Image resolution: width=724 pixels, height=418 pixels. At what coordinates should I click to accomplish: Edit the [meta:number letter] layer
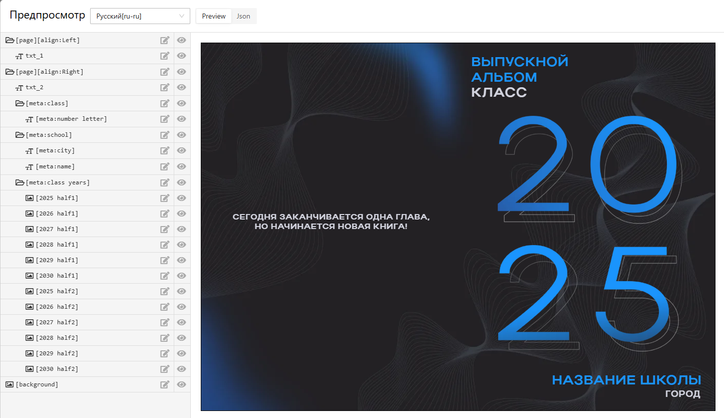165,119
